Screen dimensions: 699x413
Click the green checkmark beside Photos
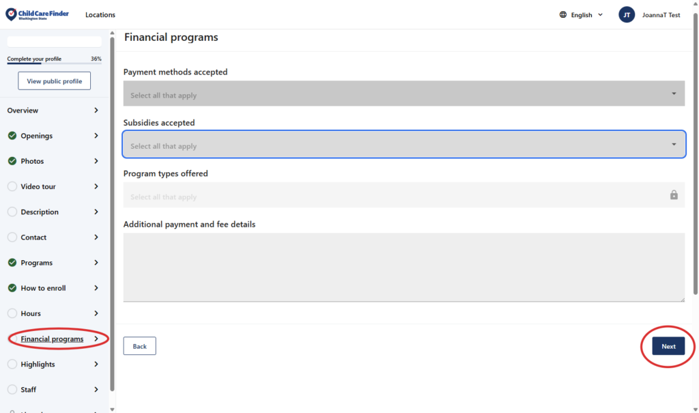coord(12,161)
